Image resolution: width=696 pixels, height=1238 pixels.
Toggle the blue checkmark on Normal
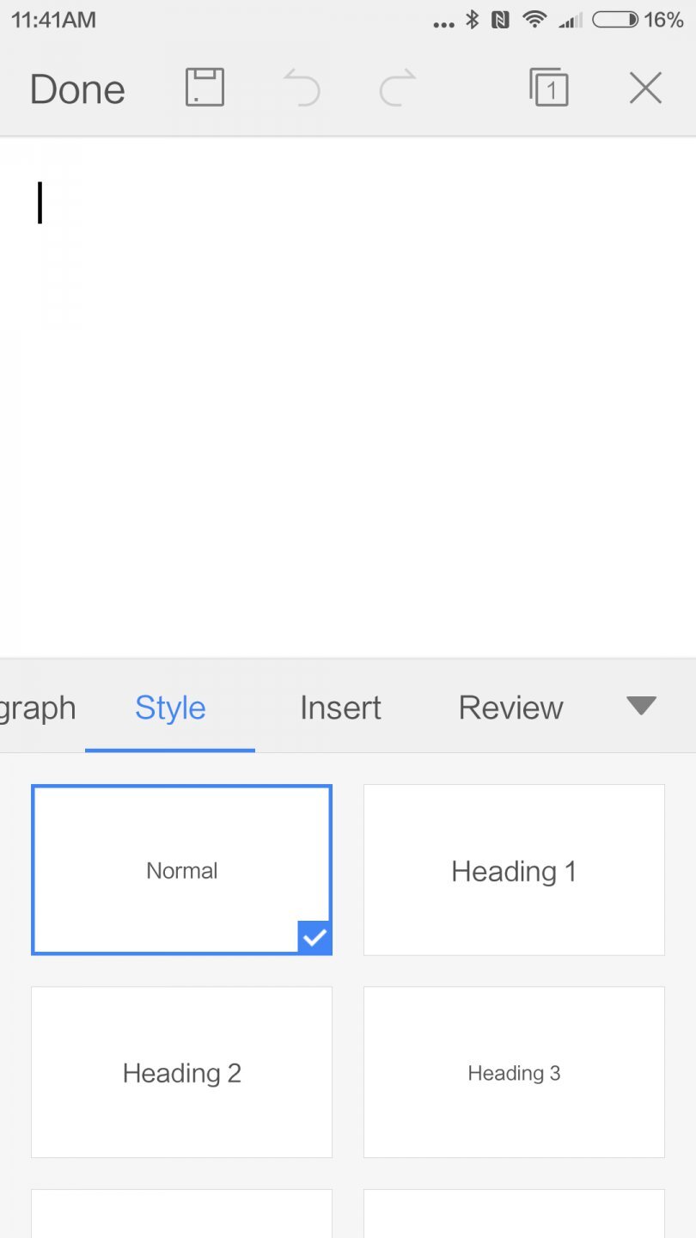tap(314, 937)
